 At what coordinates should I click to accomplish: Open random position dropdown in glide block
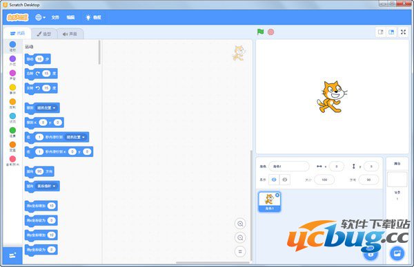75,137
